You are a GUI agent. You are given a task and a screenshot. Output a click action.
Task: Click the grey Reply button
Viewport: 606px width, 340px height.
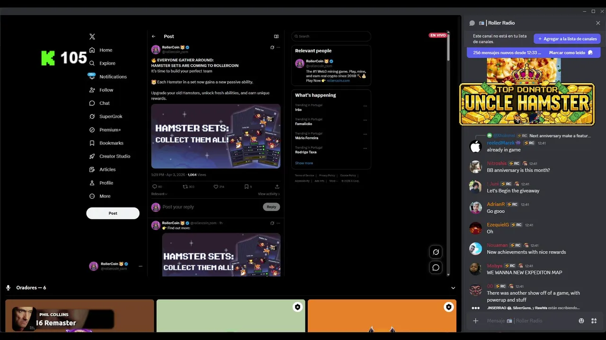(x=271, y=207)
